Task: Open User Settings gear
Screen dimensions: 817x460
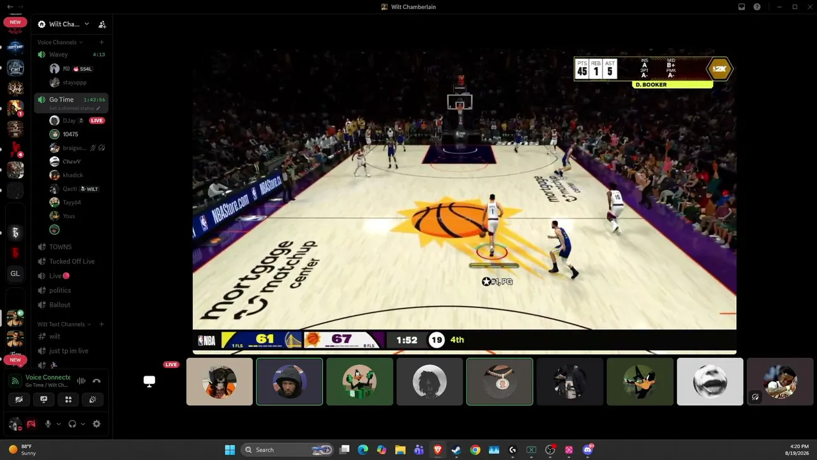Action: point(96,424)
